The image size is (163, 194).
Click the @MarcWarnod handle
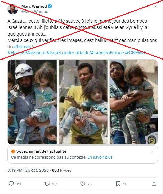(x=35, y=12)
